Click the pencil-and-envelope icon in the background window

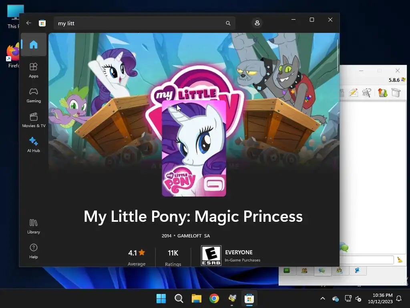point(353,93)
